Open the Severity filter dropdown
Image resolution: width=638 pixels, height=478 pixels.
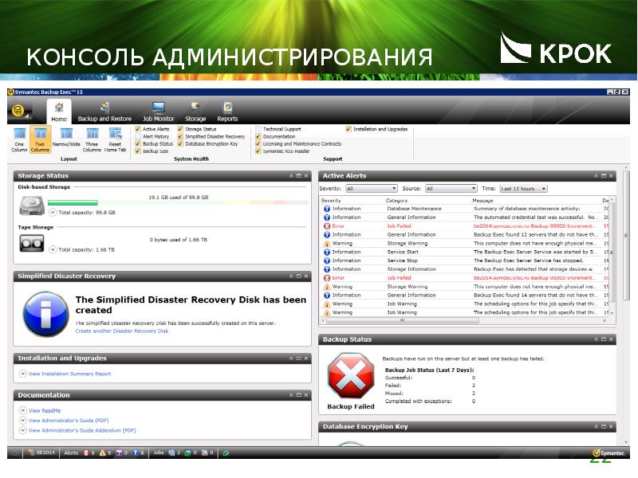click(371, 189)
